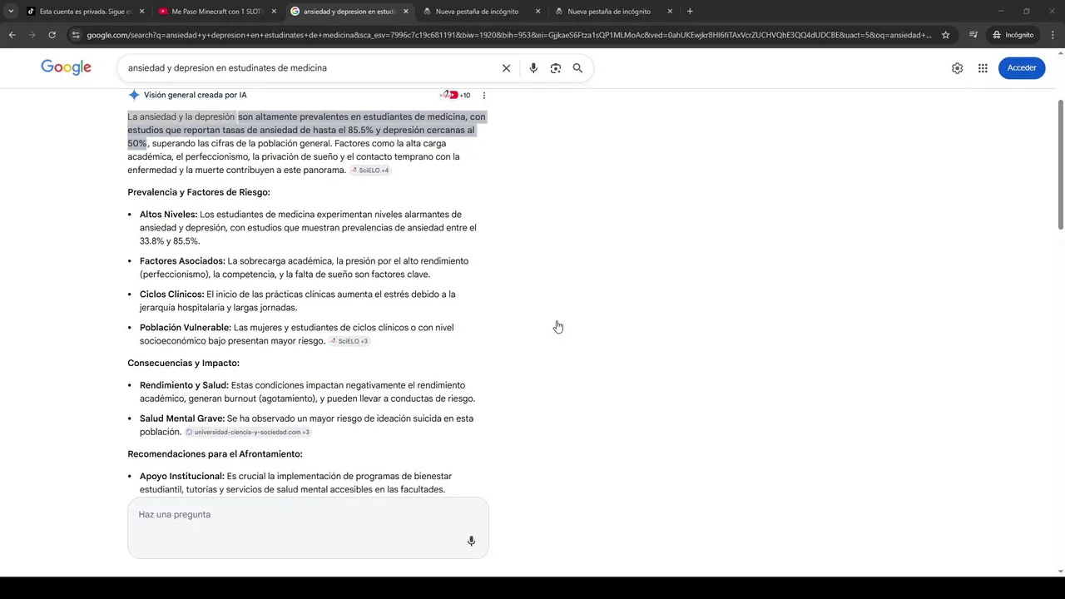The width and height of the screenshot is (1065, 599).
Task: Switch to the first 'Nueva pestaña de incógnito' tab
Action: tap(481, 12)
